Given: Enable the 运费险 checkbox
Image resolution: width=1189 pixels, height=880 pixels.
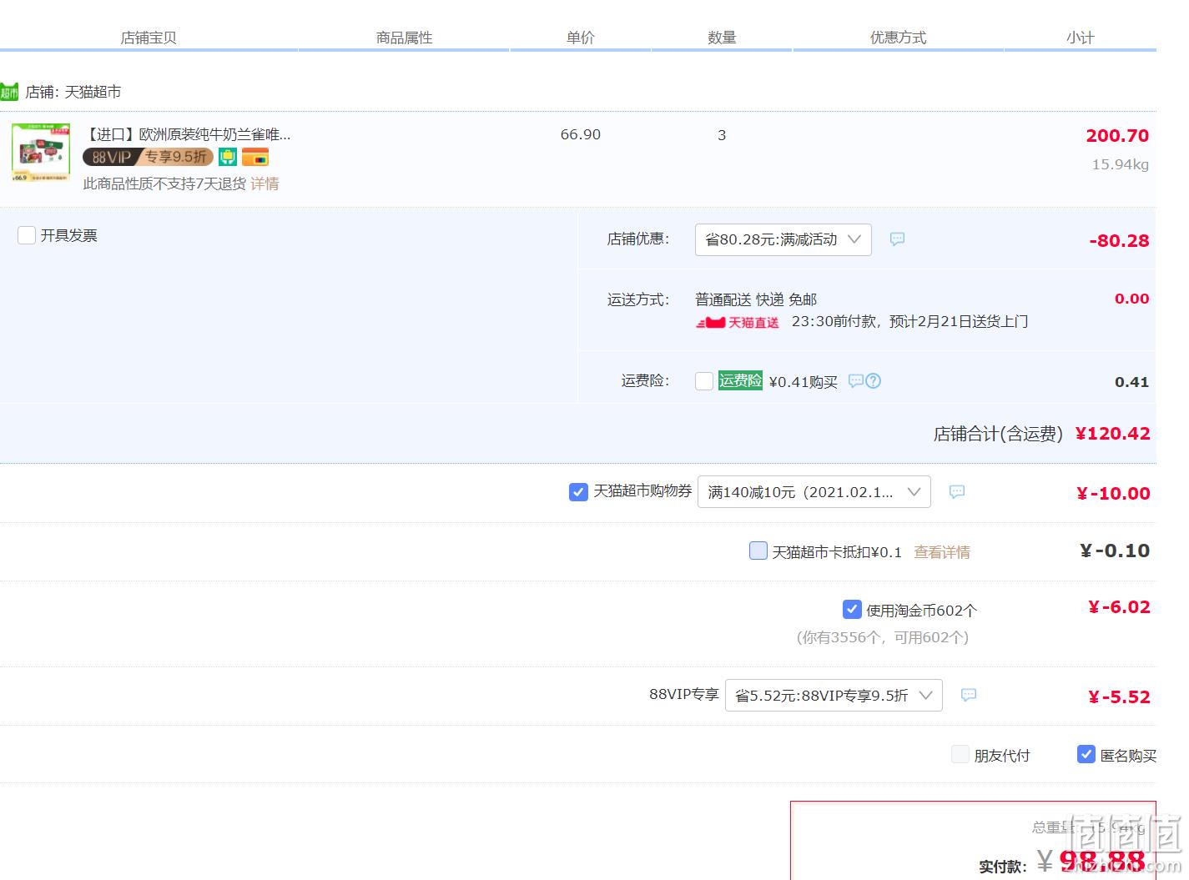Looking at the screenshot, I should (704, 381).
